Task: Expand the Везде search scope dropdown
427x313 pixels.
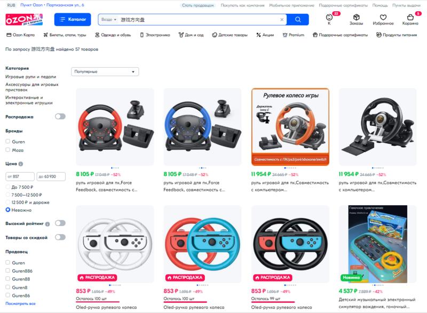Action: [x=109, y=20]
